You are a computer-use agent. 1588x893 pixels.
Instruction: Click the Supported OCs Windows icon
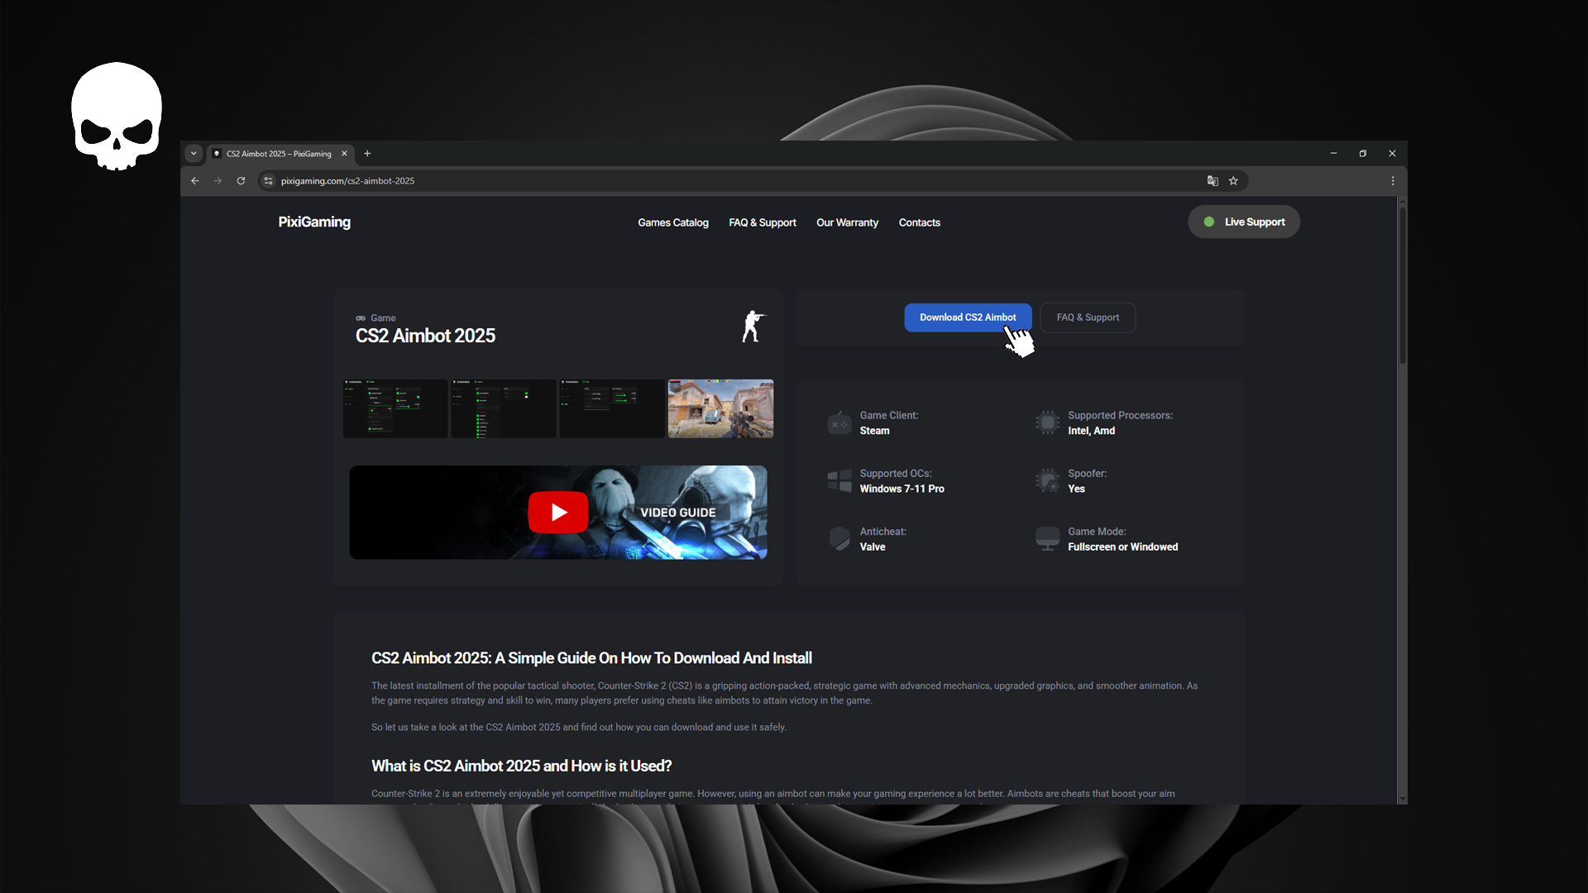point(839,480)
